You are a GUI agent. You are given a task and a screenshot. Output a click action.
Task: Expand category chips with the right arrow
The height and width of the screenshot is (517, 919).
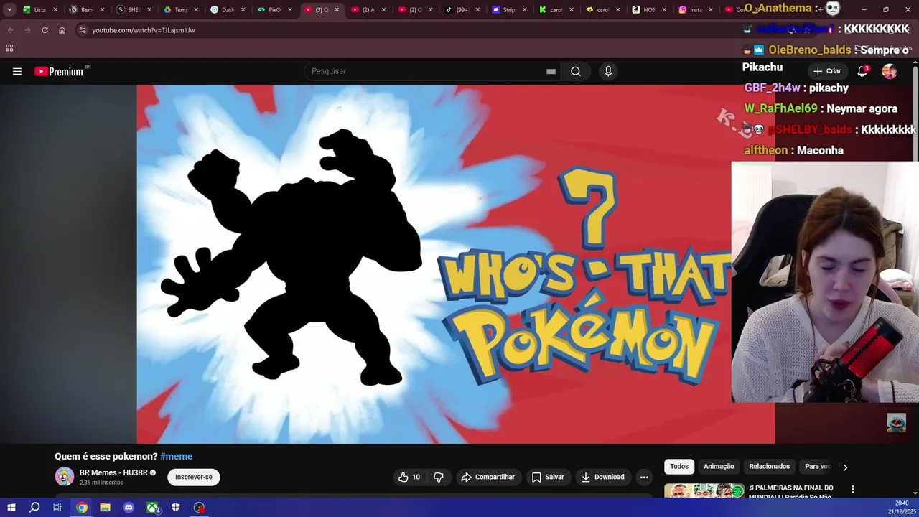tap(845, 467)
